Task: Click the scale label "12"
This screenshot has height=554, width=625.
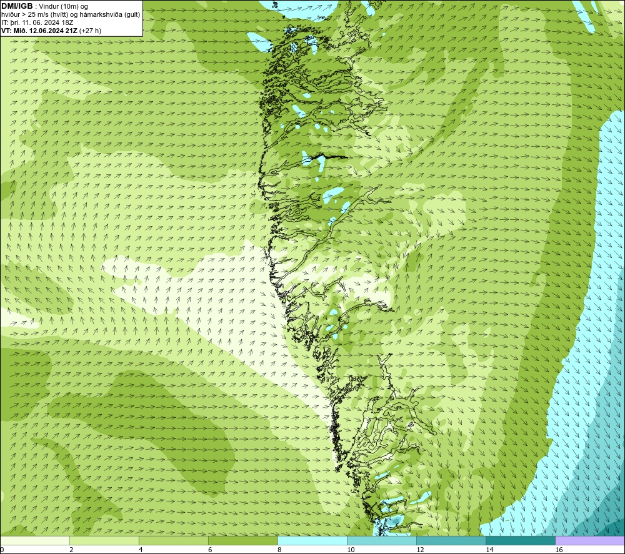Action: click(420, 550)
